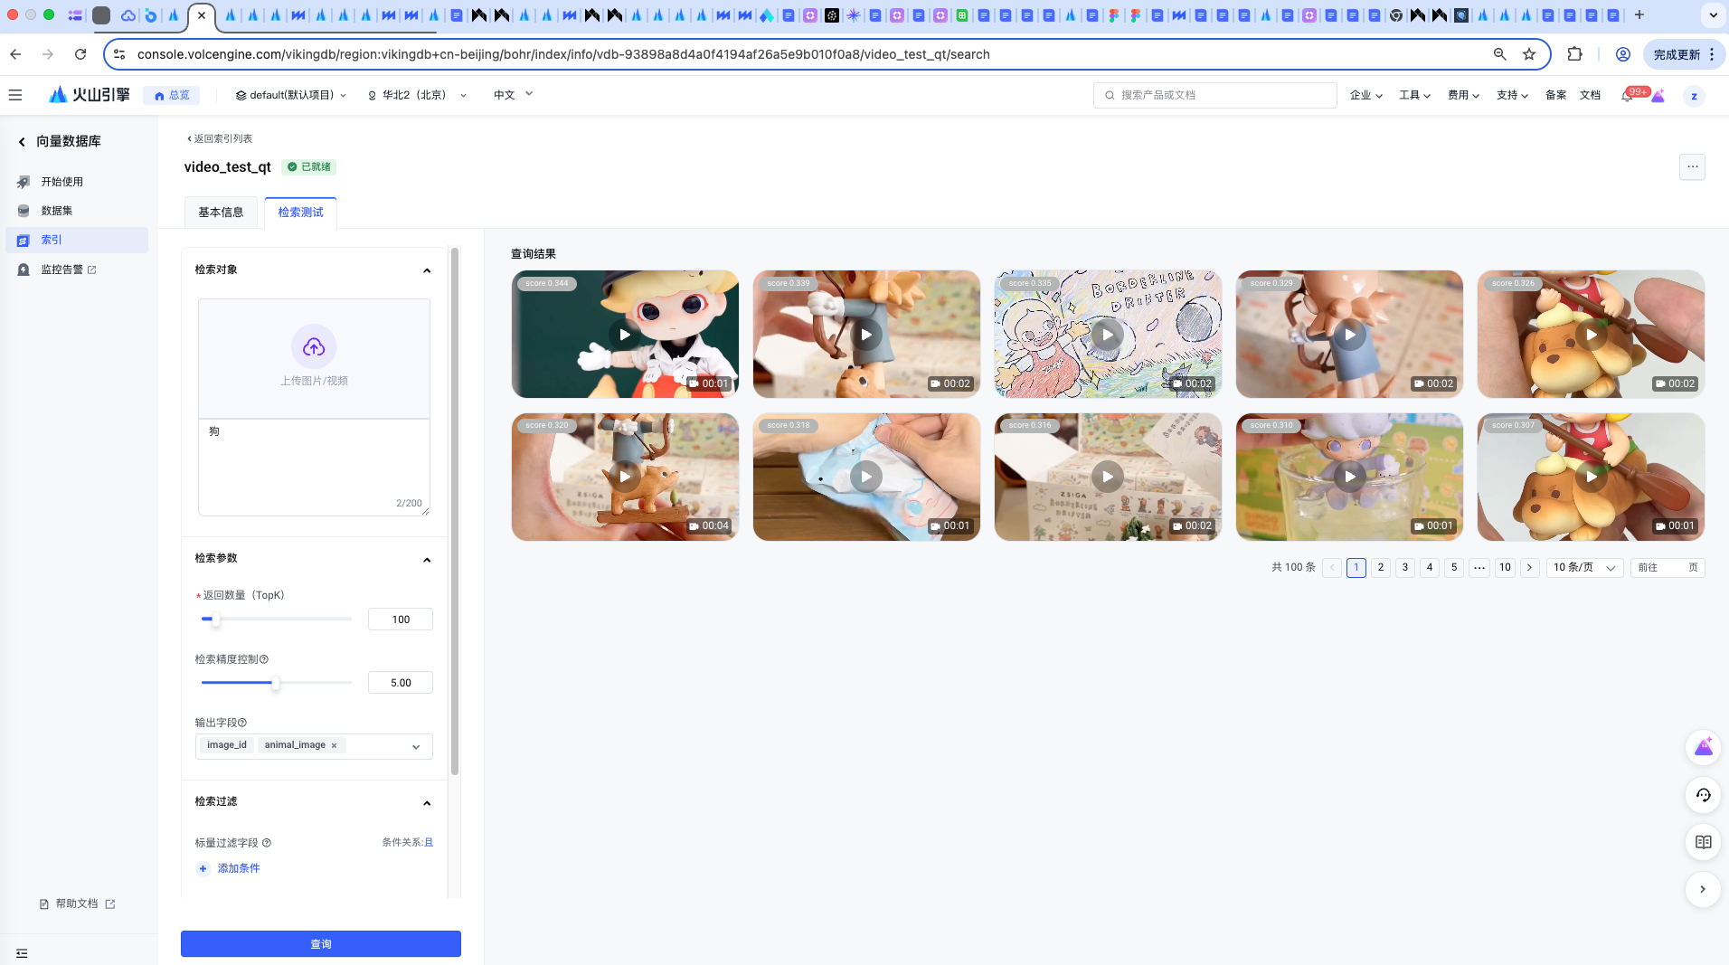The width and height of the screenshot is (1729, 965).
Task: Click the three-dots more options button
Action: pyautogui.click(x=1692, y=166)
